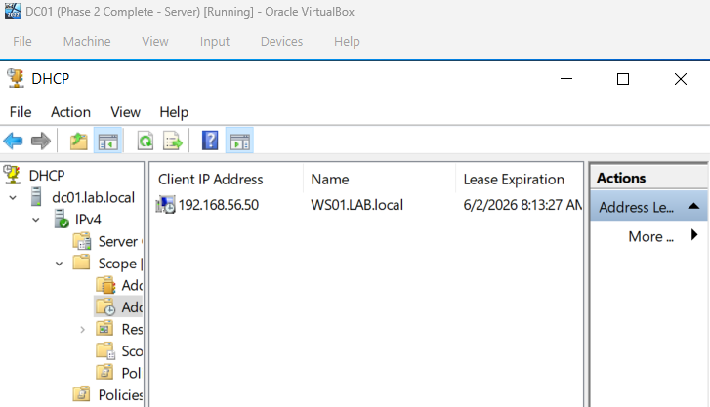Collapse the Address Leases actions section arrow
710x407 pixels.
(693, 207)
